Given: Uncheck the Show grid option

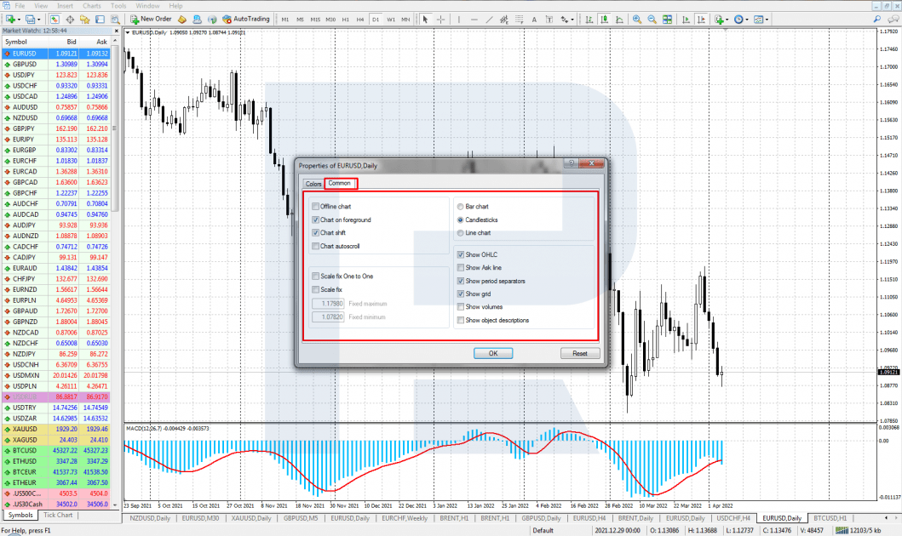Looking at the screenshot, I should [460, 294].
